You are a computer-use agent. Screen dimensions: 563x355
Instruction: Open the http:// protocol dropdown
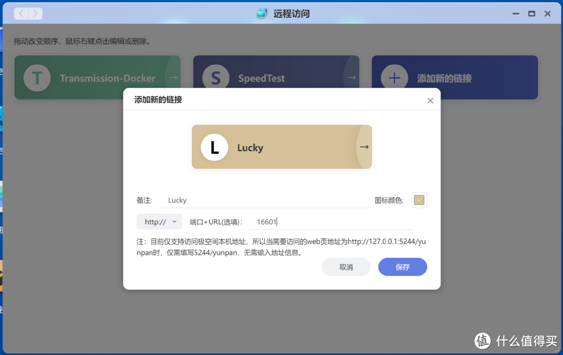pos(159,221)
